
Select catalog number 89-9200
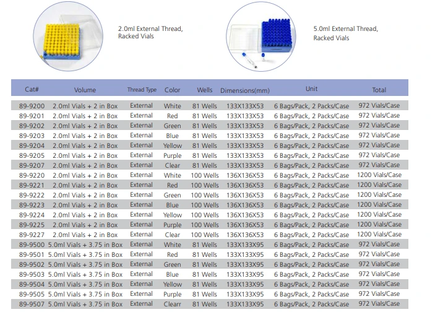tap(32, 106)
